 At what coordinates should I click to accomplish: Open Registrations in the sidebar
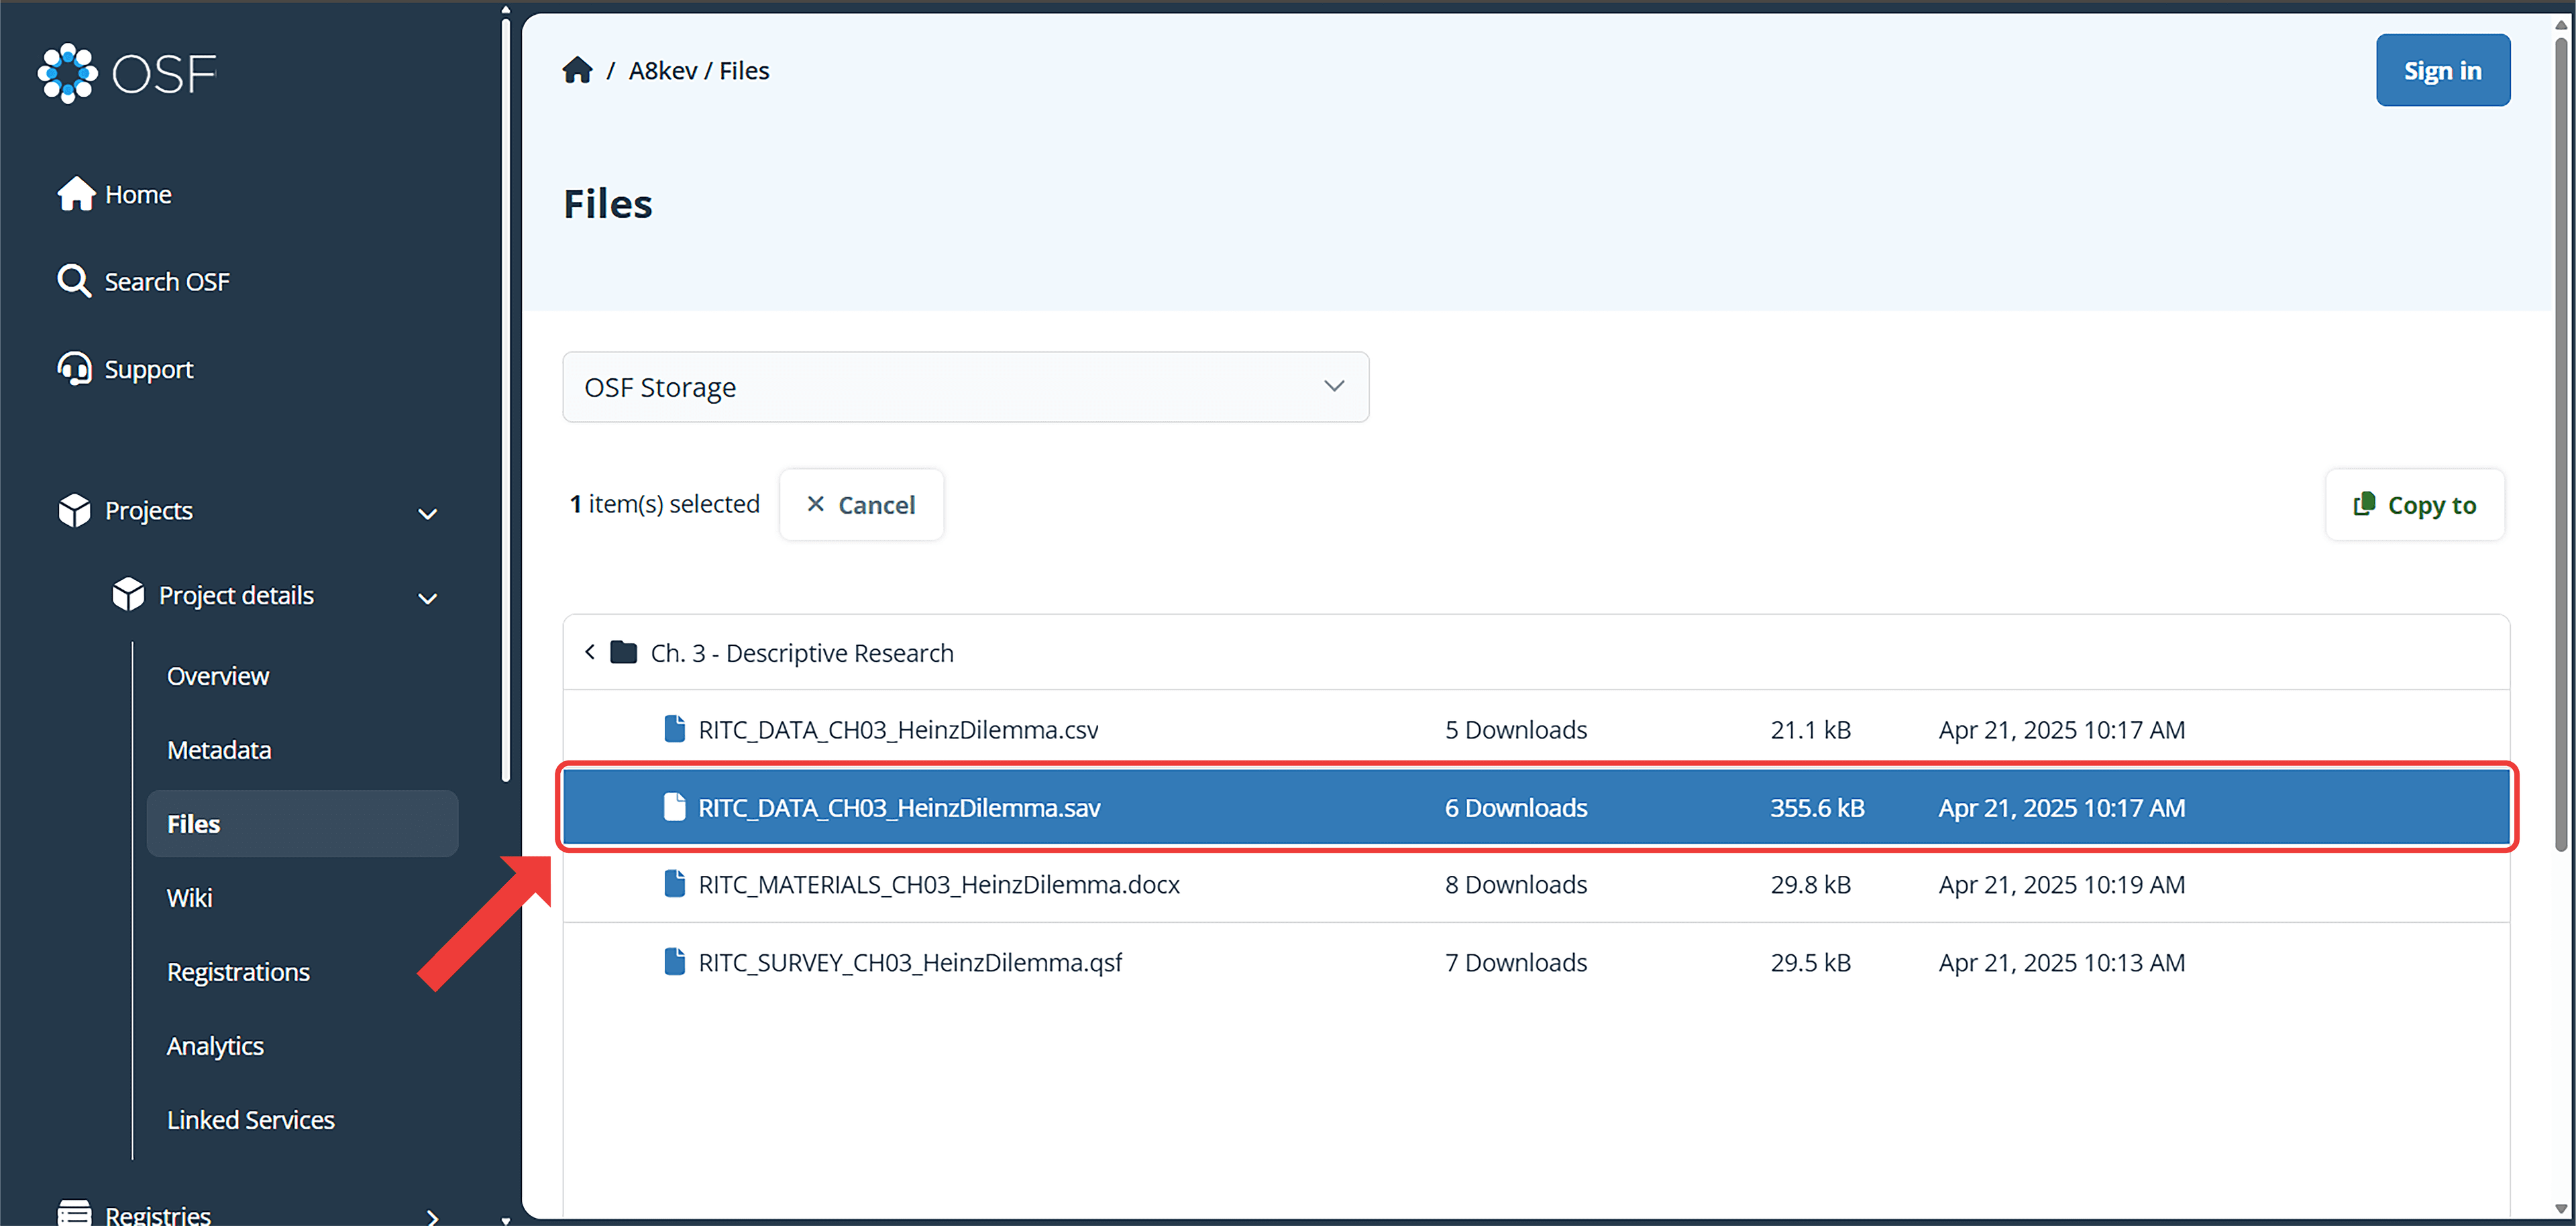click(238, 972)
